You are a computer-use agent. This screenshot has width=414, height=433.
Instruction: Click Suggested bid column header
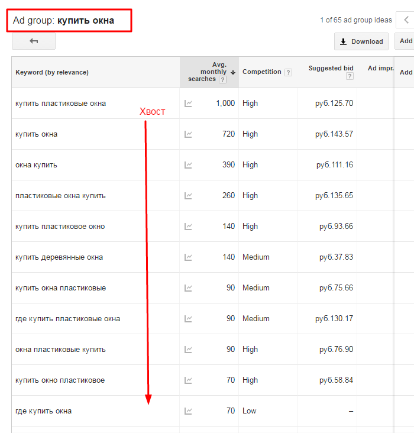pos(331,68)
